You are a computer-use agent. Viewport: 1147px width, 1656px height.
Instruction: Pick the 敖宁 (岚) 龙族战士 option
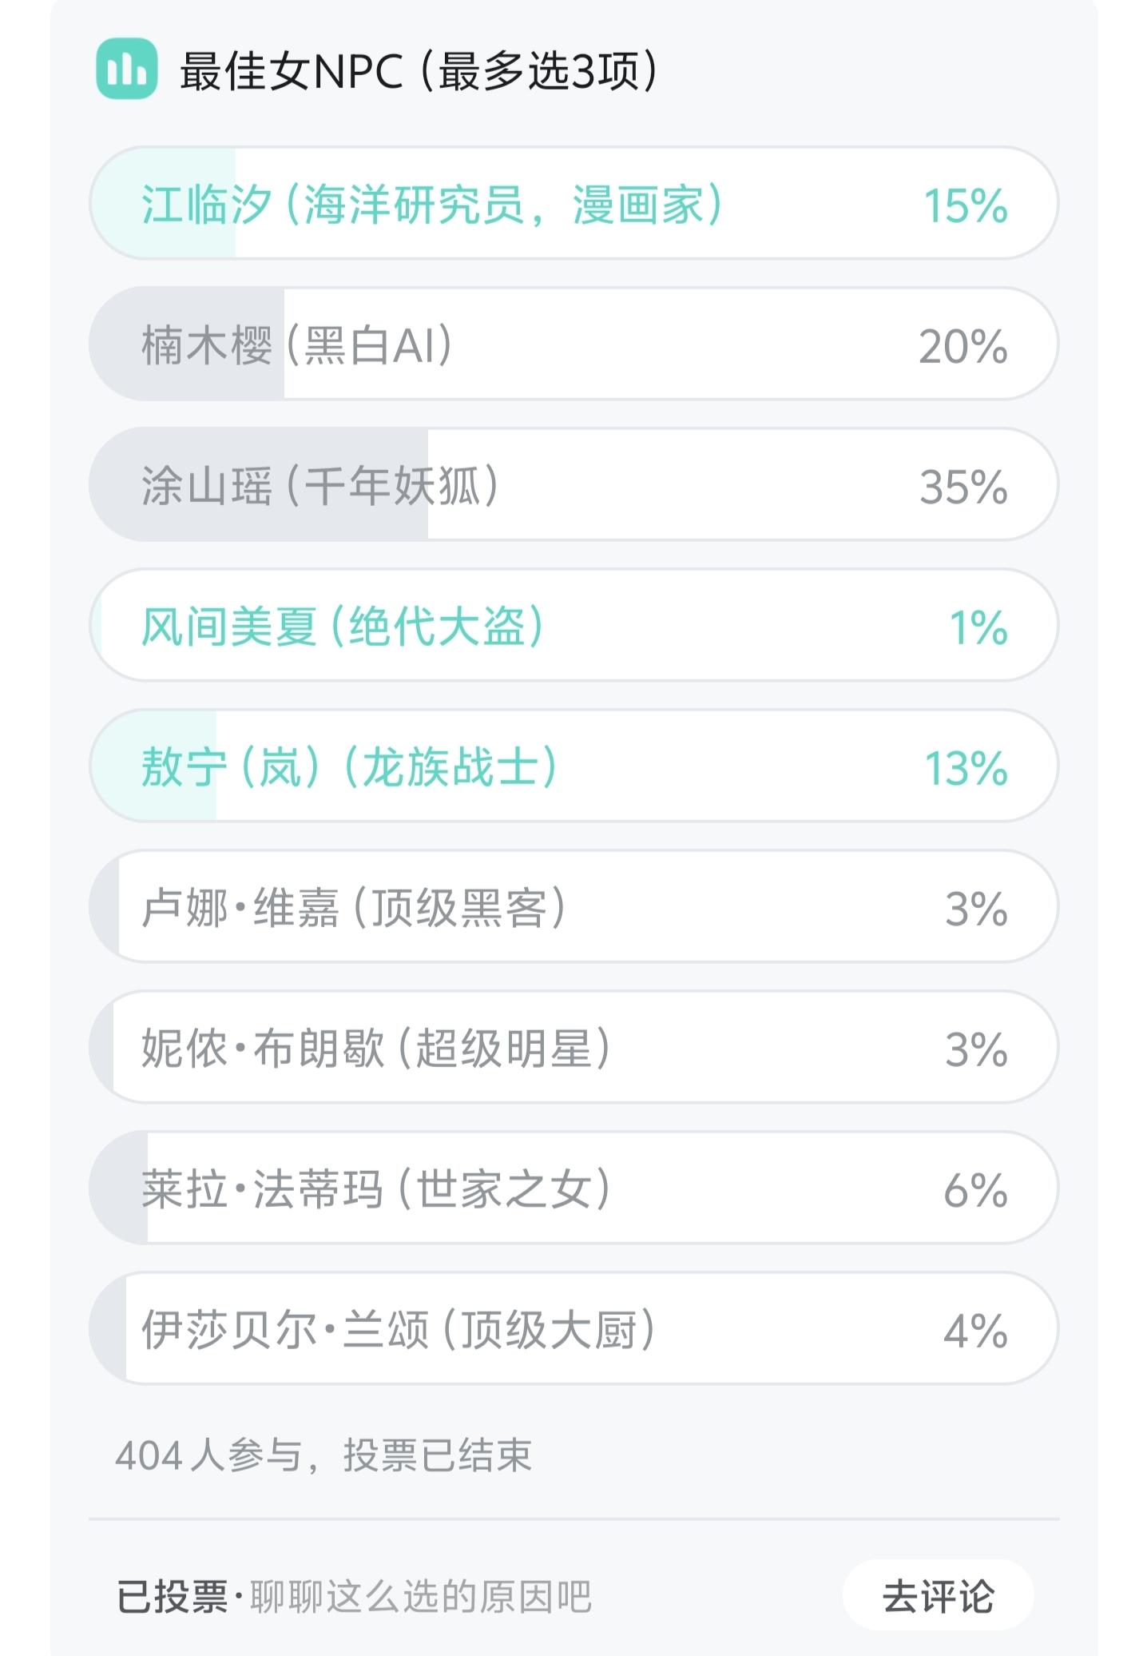pyautogui.click(x=348, y=766)
